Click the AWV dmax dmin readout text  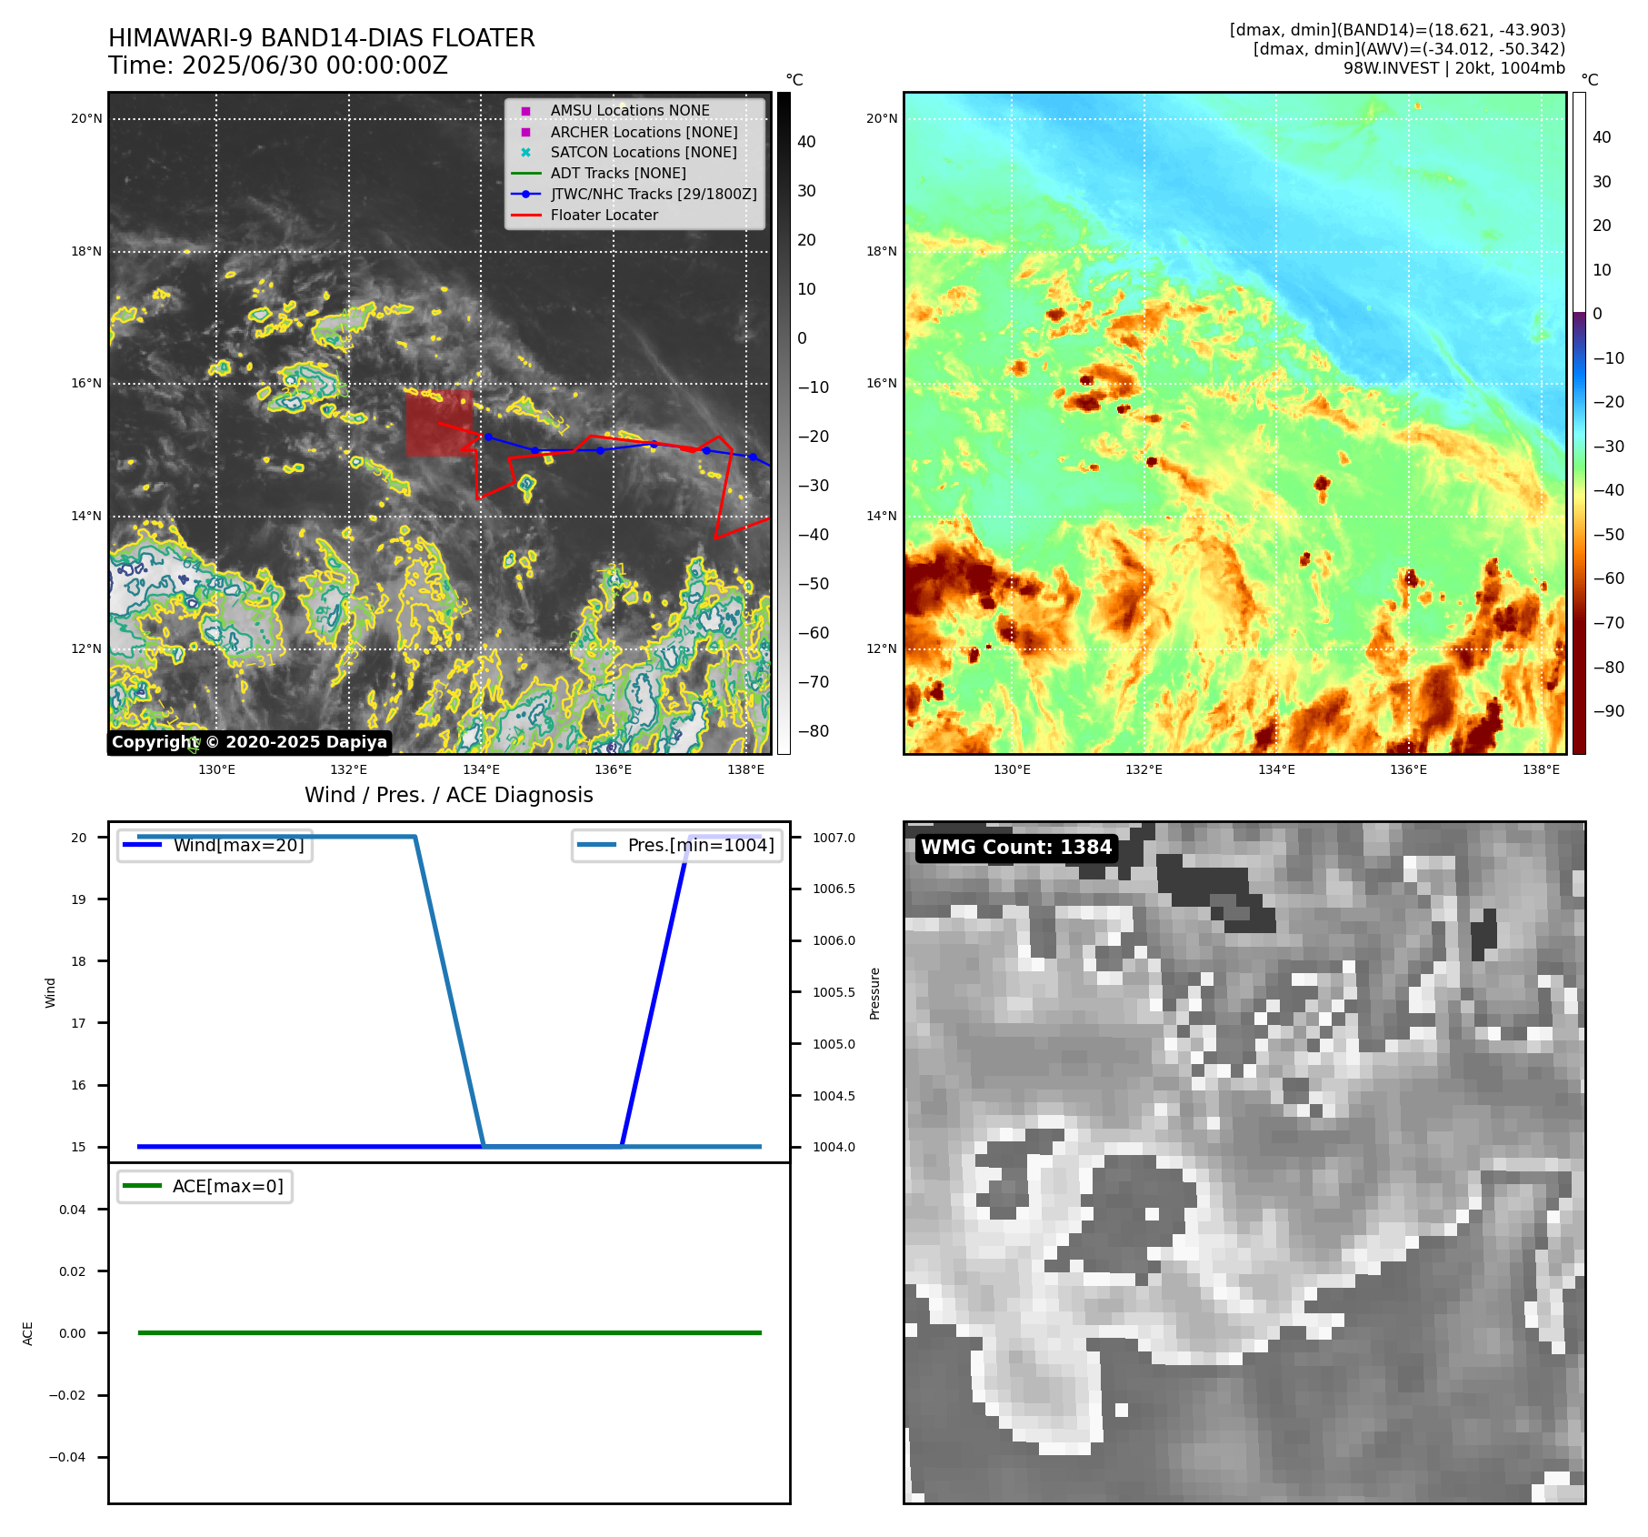click(1409, 49)
